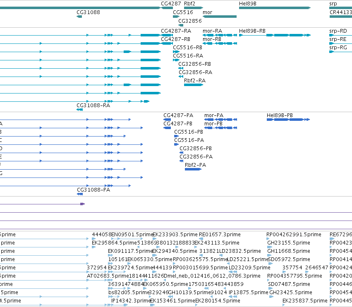Select the Hel89B gene label
The width and height of the screenshot is (352, 307).
[x=248, y=4]
